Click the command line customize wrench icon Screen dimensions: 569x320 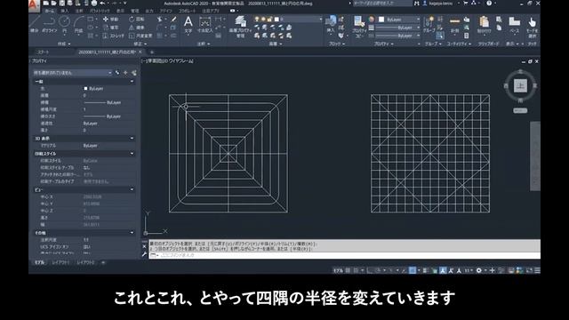point(144,255)
